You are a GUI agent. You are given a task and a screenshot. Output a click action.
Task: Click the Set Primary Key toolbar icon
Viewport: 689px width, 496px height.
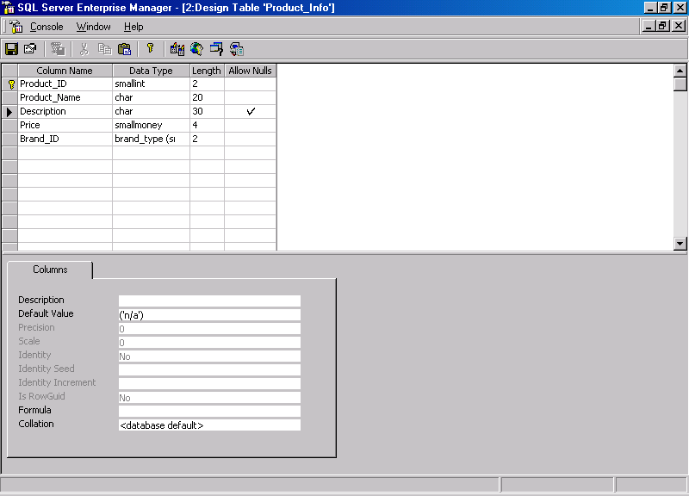[x=150, y=49]
